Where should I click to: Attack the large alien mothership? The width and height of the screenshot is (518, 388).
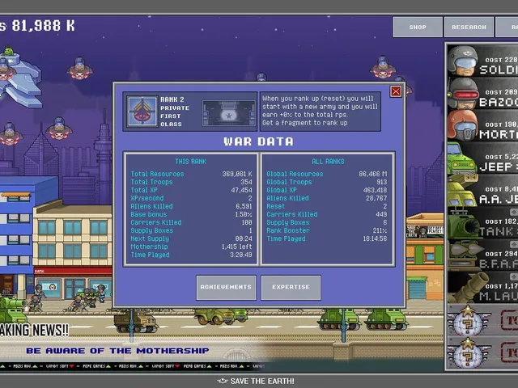click(19, 78)
